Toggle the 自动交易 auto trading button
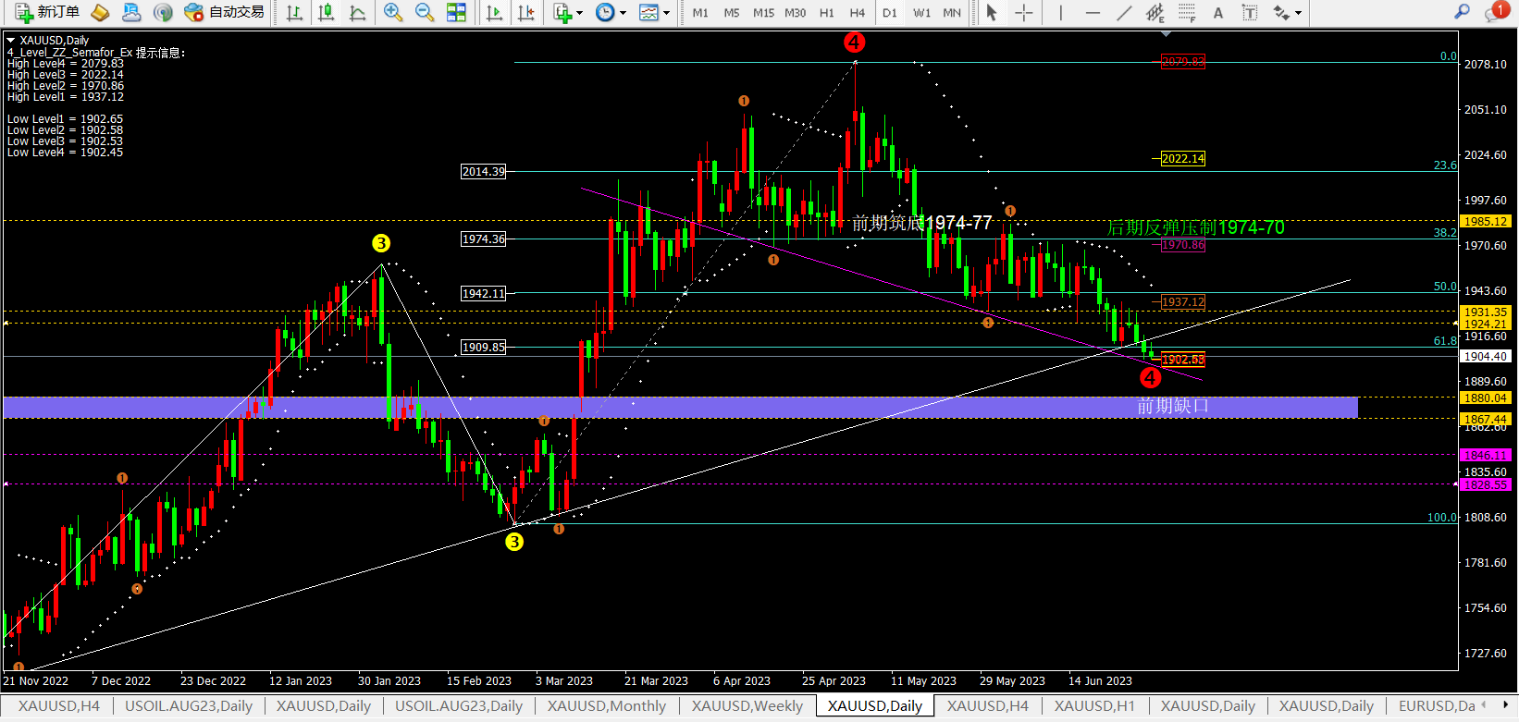Image resolution: width=1519 pixels, height=722 pixels. click(224, 12)
